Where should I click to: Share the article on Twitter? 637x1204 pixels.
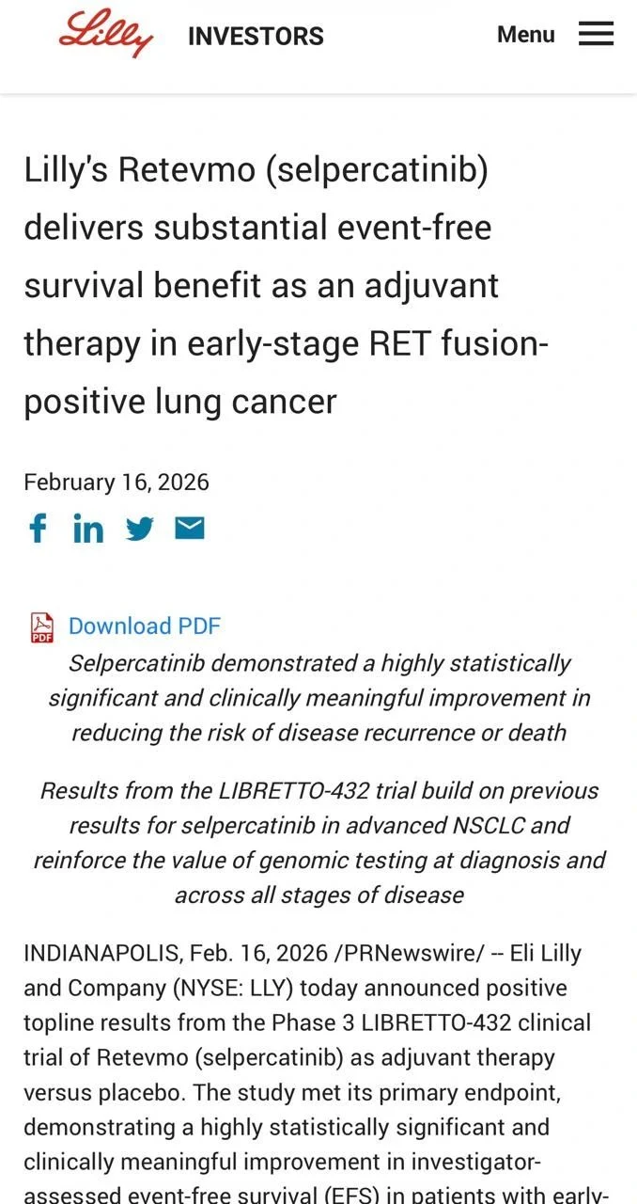pyautogui.click(x=139, y=529)
